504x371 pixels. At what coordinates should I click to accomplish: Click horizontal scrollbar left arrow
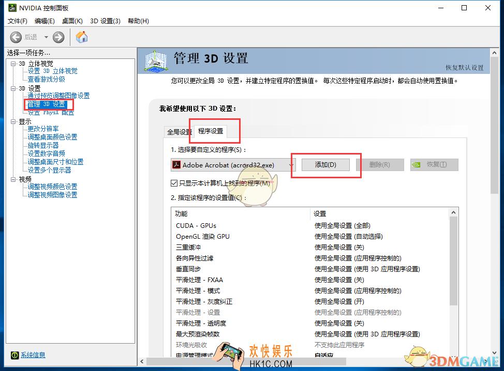point(142,361)
